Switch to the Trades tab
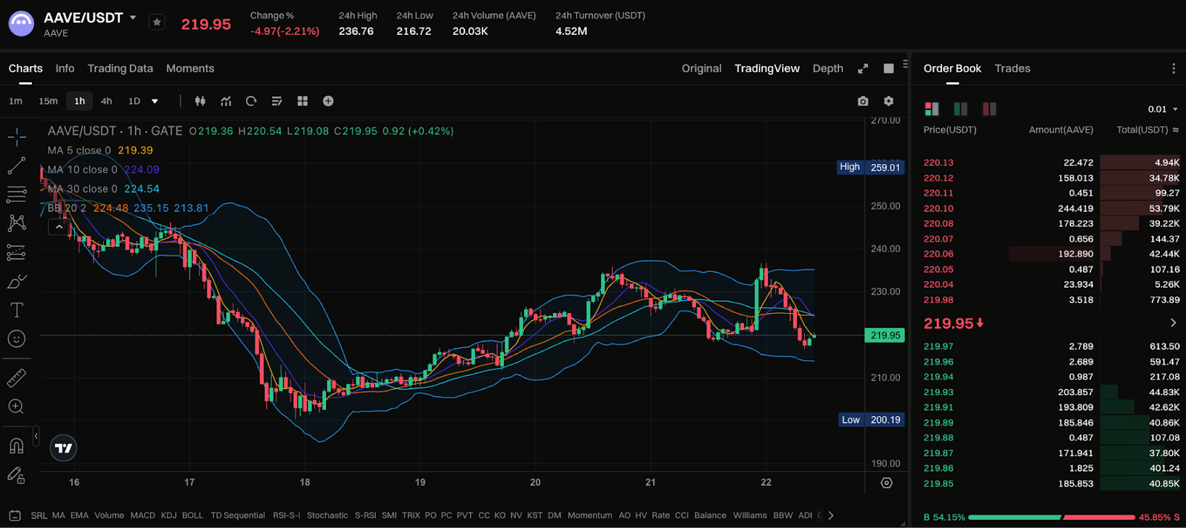 point(1012,68)
